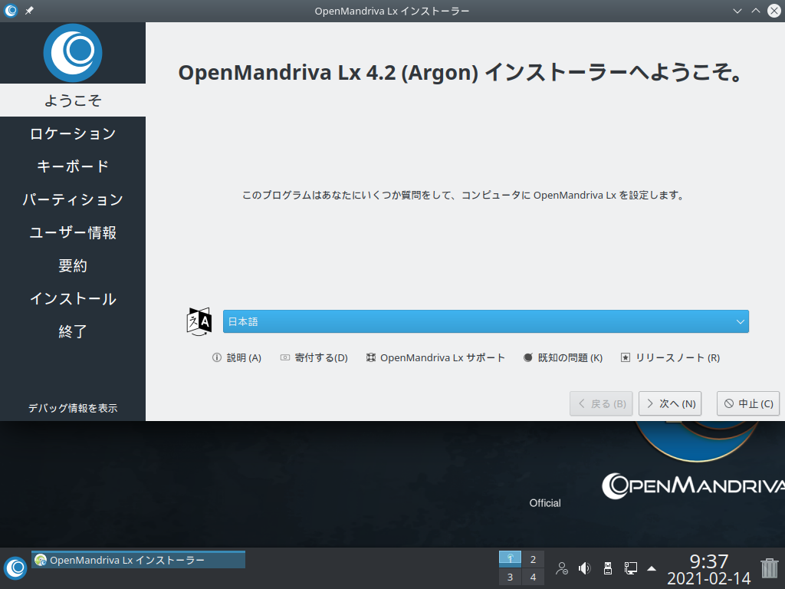Click the info icon next to 説明 (A)

(x=217, y=357)
